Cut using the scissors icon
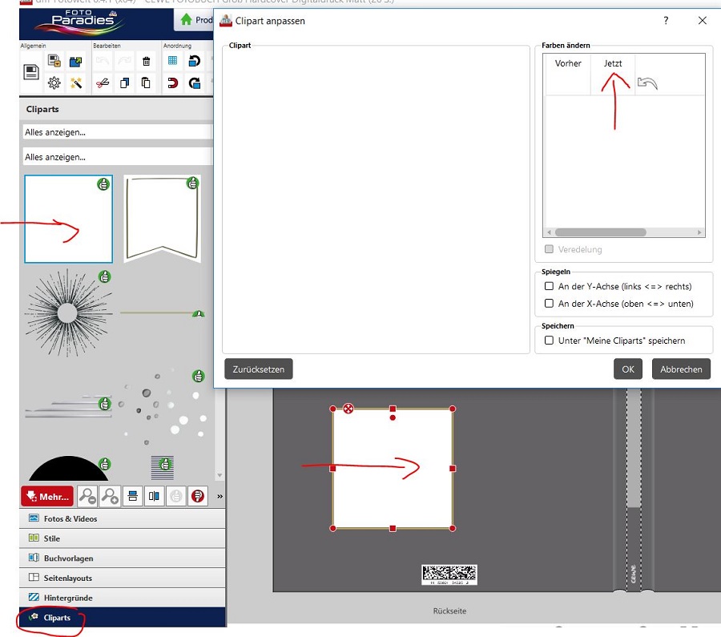 (102, 83)
